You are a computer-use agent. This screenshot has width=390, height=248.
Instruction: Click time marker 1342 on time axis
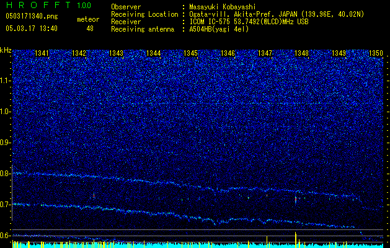[79, 53]
